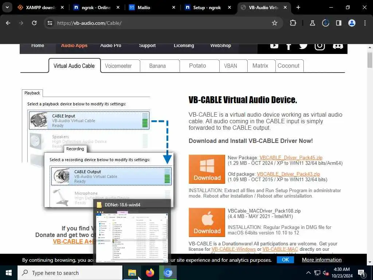
Task: Bookmark this page with the star icon
Action: [275, 23]
